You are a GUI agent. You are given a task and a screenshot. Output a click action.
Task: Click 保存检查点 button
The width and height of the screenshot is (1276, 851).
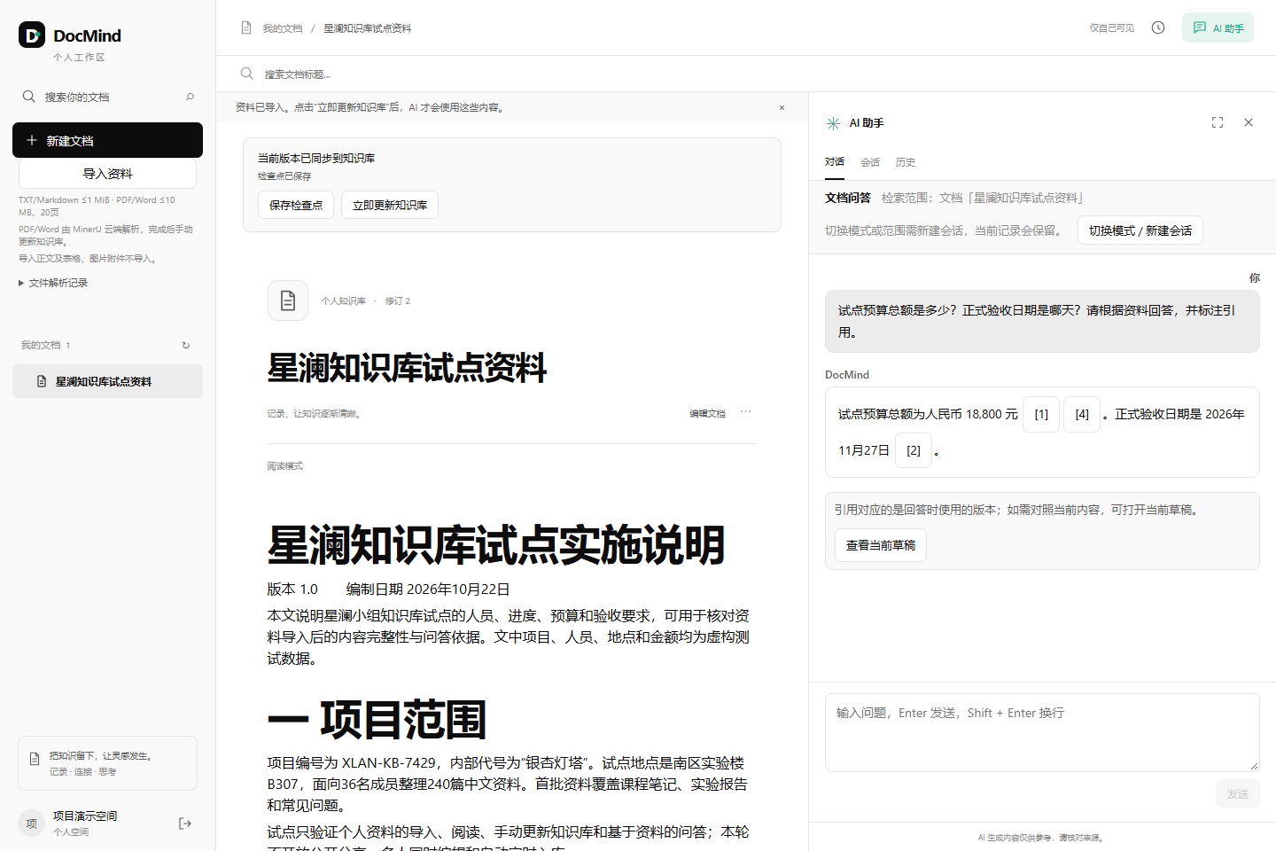[x=296, y=205]
